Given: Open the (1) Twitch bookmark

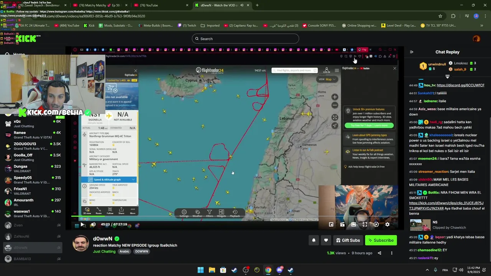Looking at the screenshot, I should pos(187,26).
